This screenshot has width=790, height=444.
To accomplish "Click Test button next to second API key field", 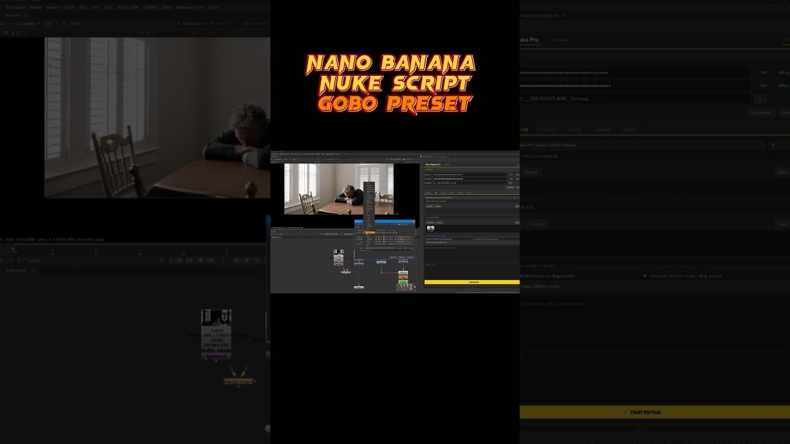I will point(763,86).
